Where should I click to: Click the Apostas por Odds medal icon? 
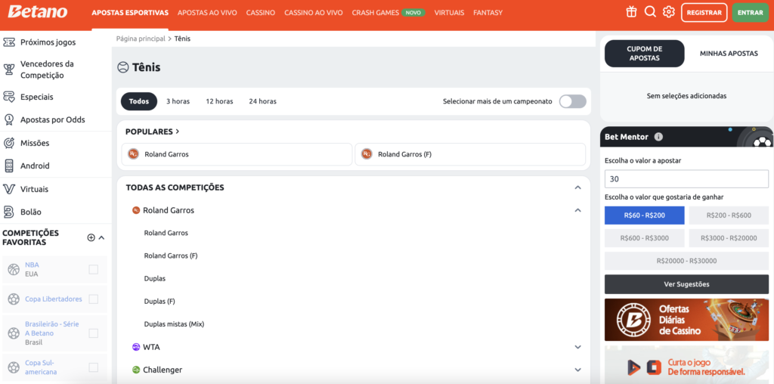point(8,119)
